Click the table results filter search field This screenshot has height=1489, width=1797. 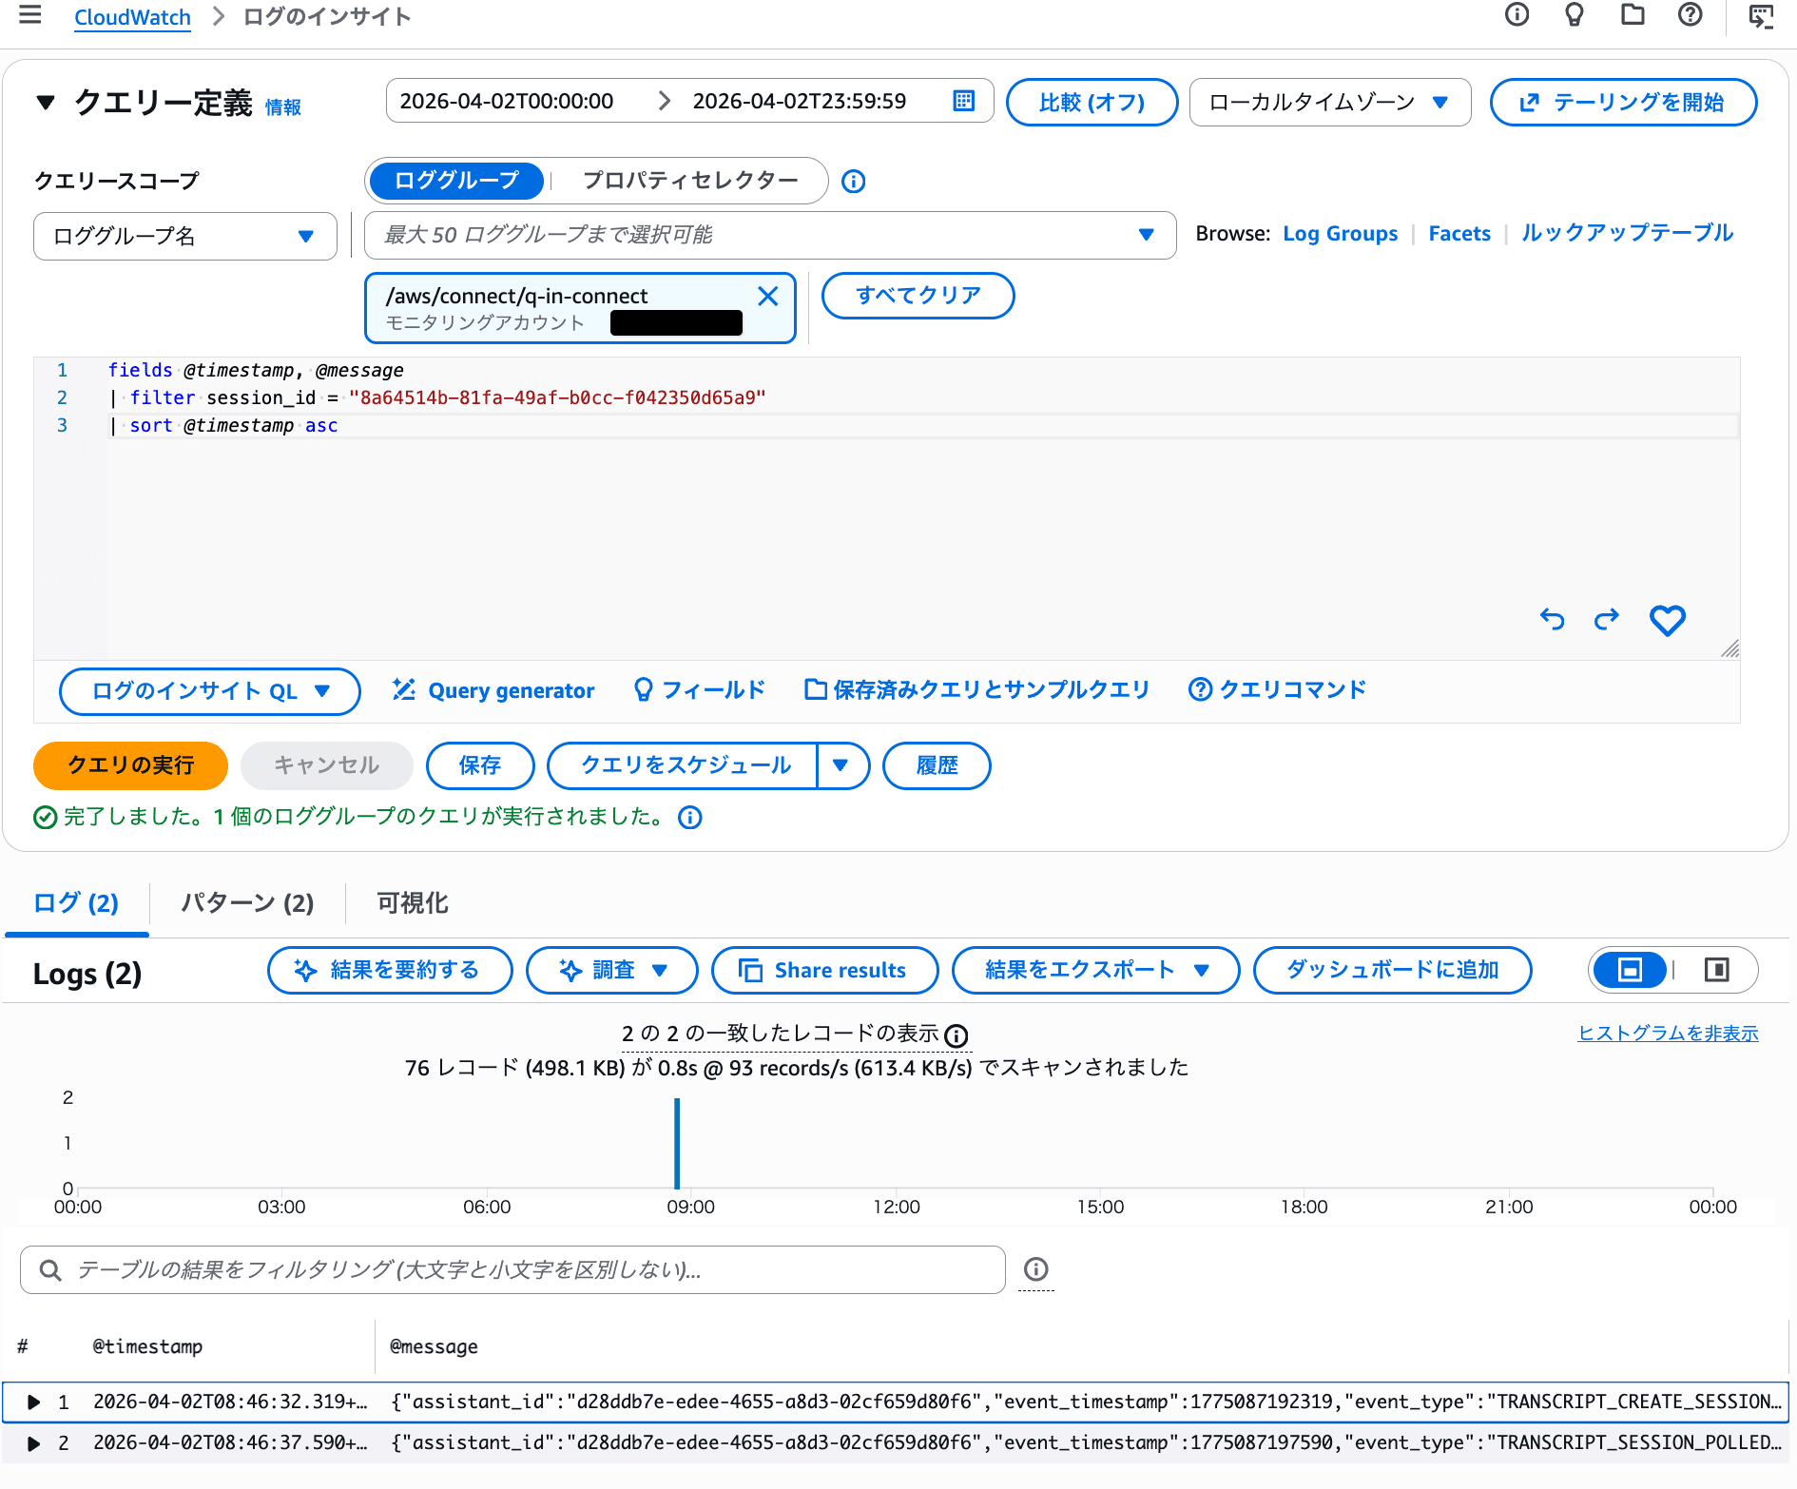tap(513, 1269)
